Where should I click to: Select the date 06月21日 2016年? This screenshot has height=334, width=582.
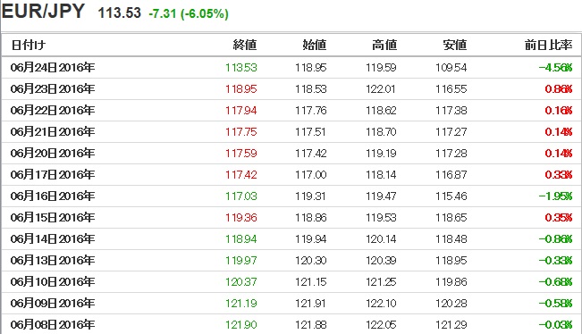[x=53, y=131]
